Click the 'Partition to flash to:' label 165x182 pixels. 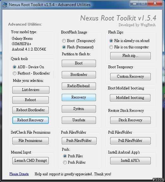click(76, 54)
